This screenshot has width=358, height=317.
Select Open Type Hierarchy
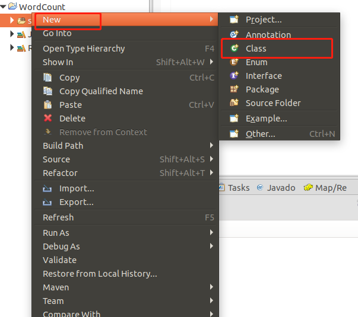pos(125,49)
